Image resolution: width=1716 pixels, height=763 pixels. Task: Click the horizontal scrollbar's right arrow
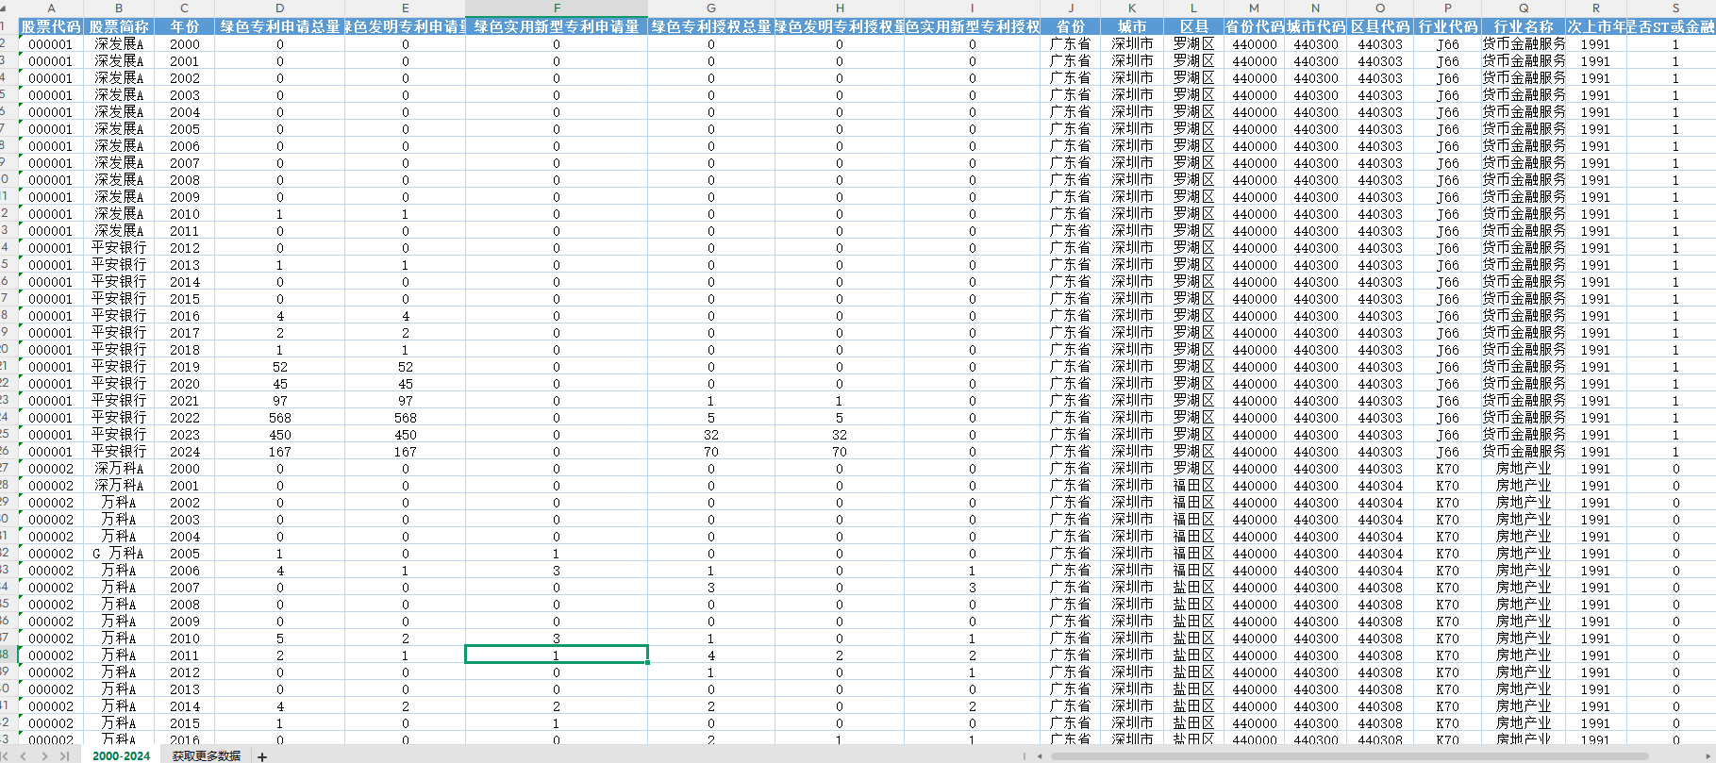click(x=1710, y=756)
